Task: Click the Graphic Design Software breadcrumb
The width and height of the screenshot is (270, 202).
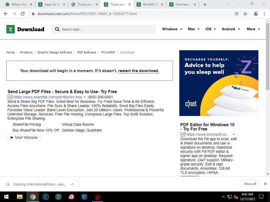Action: coord(55,52)
